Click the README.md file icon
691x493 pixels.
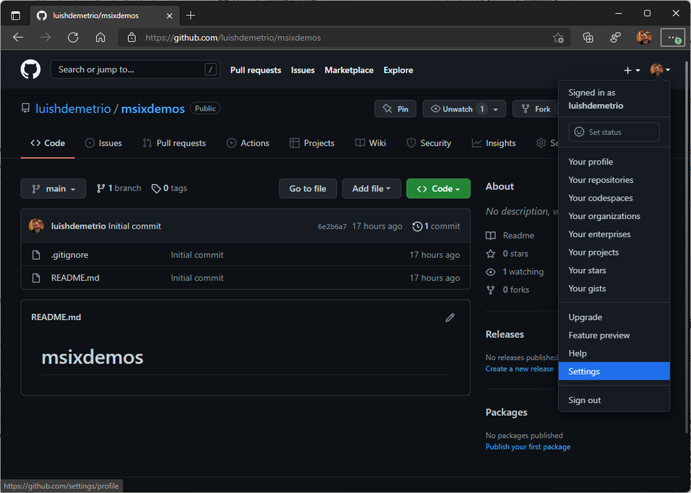[x=36, y=277]
